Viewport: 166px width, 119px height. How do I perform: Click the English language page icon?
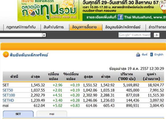(x=151, y=54)
